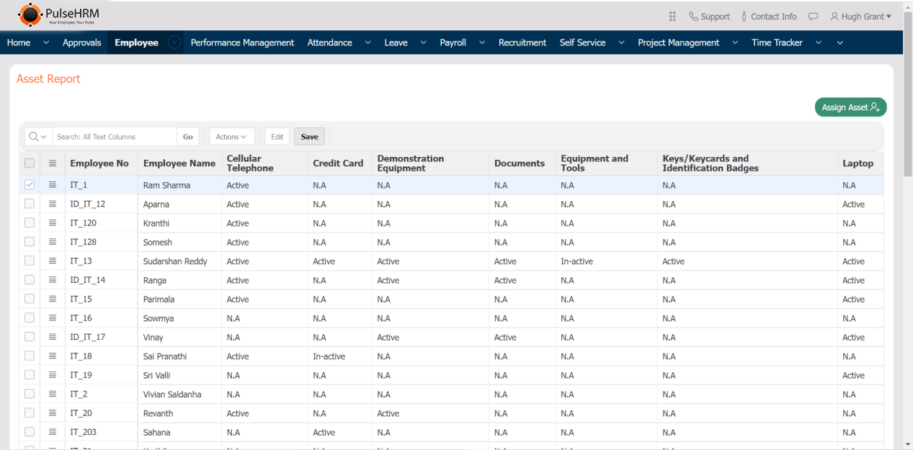Open the Performance Management menu
The height and width of the screenshot is (450, 913).
(x=242, y=42)
